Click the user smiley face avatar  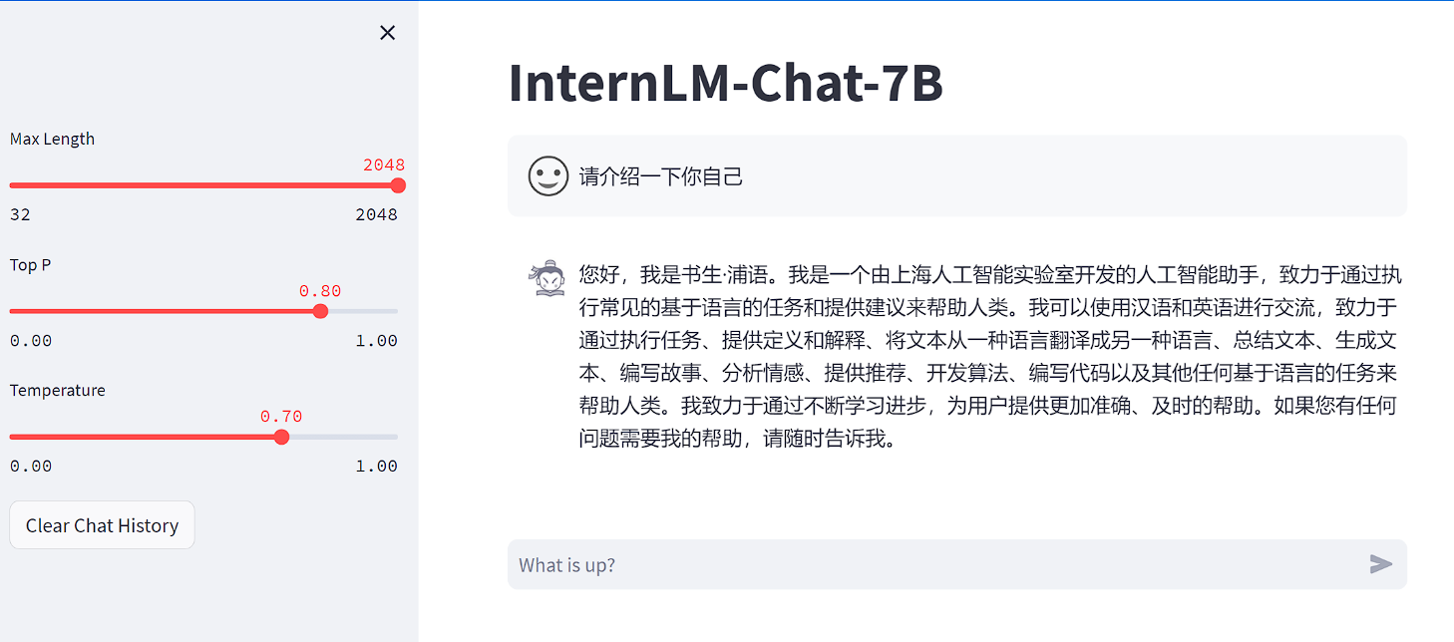click(x=547, y=176)
